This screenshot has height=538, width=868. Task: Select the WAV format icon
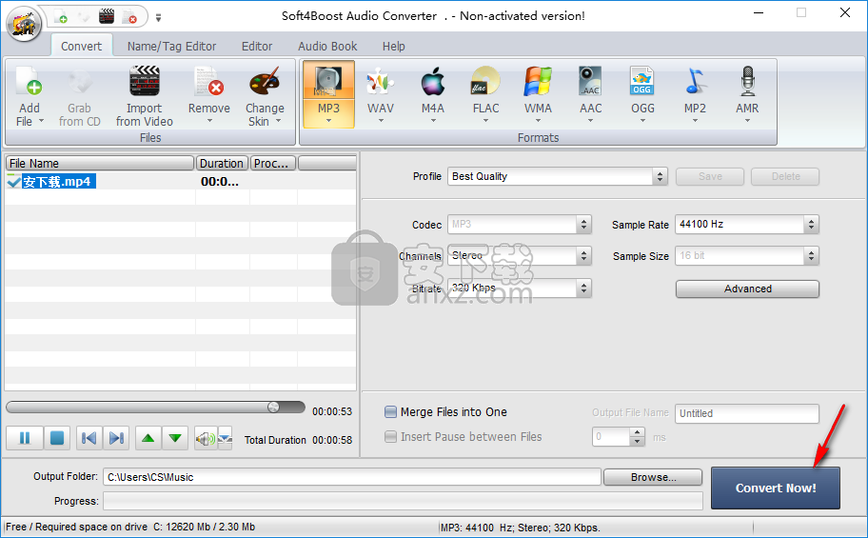pyautogui.click(x=381, y=82)
